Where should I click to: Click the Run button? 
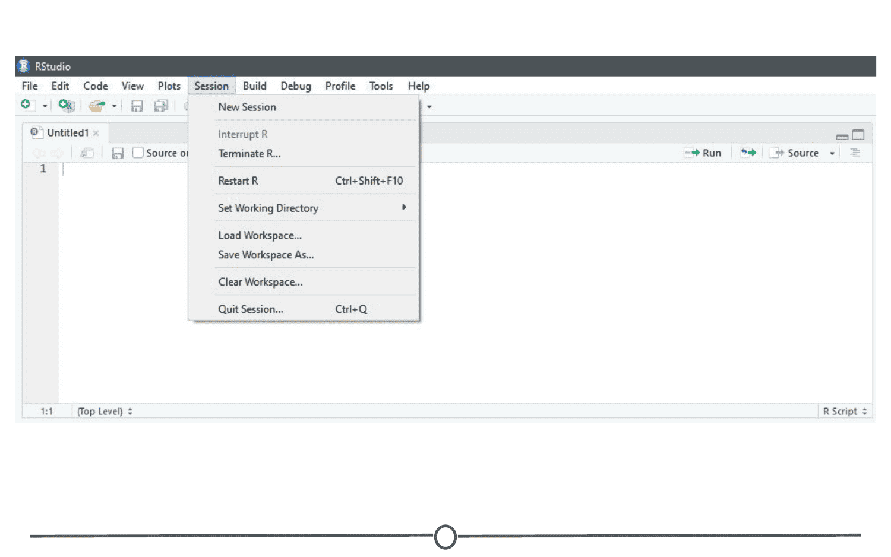coord(703,153)
